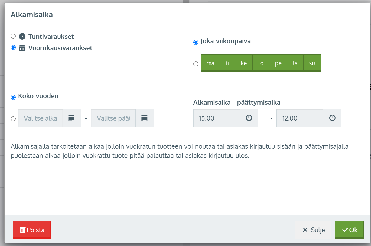
Task: Click the Valitse alka start date field
Action: 41,118
